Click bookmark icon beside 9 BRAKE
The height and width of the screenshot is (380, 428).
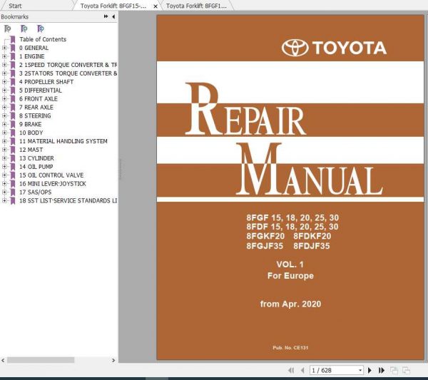(x=13, y=124)
